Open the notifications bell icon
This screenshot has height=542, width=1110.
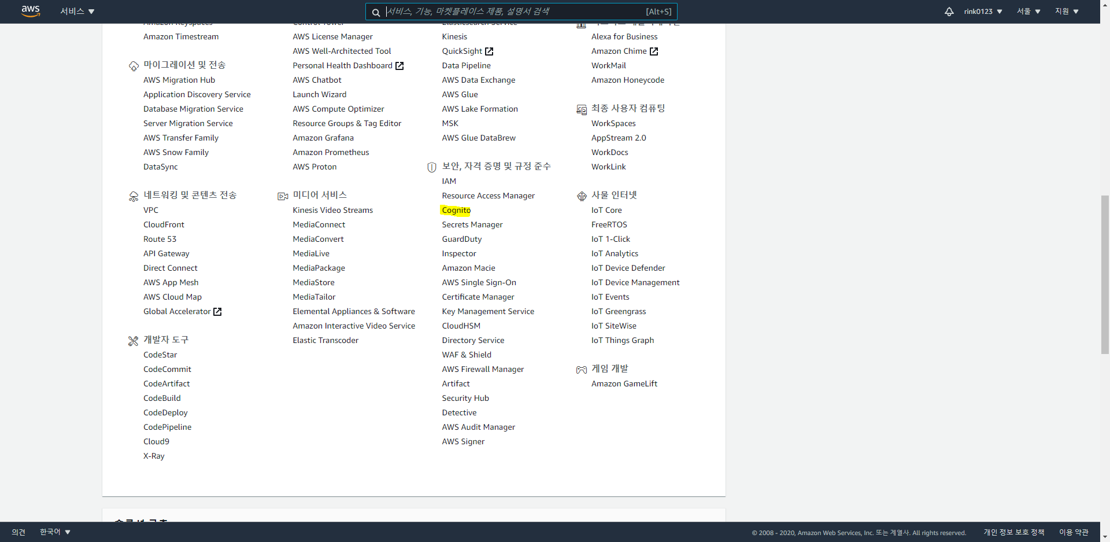point(949,12)
